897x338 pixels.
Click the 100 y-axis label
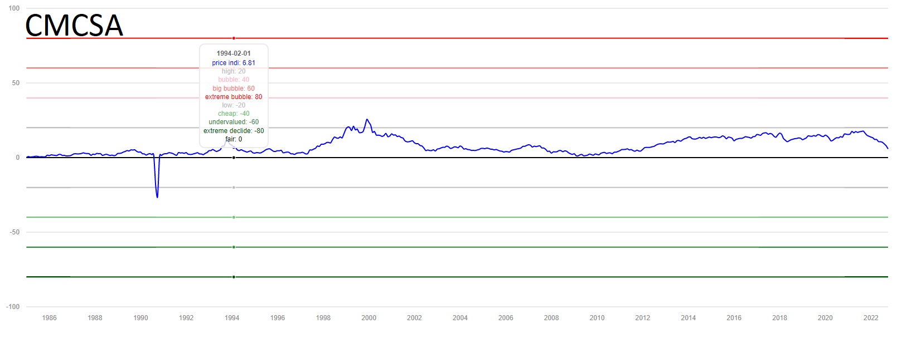point(14,8)
